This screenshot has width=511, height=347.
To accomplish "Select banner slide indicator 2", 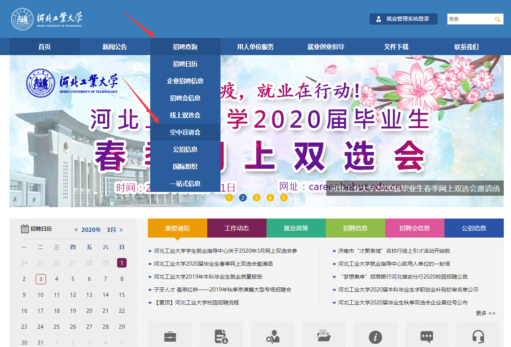I will [x=243, y=198].
